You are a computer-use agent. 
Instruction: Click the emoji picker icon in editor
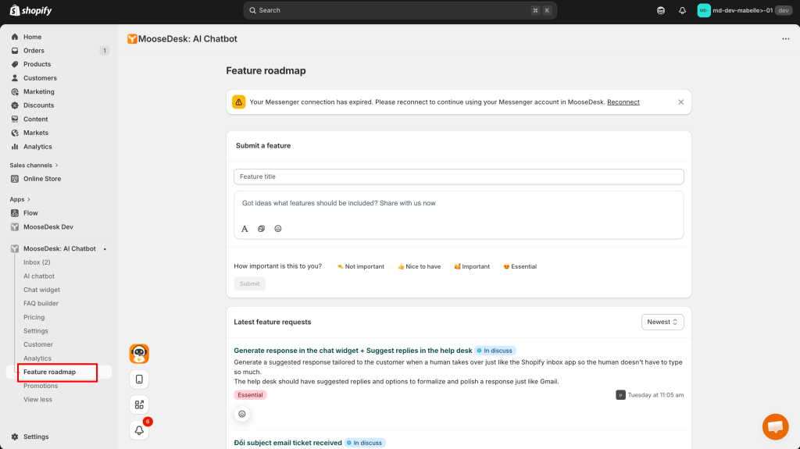coord(277,229)
